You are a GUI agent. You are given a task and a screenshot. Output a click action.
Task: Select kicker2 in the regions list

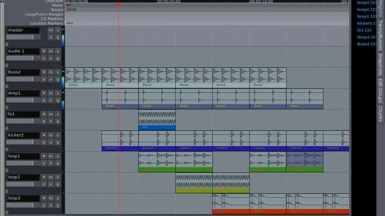pos(366,23)
